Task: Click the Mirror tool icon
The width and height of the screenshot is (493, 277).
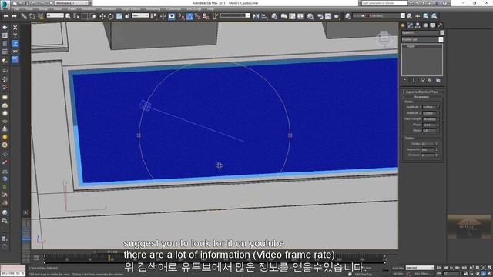Action: tap(256, 16)
